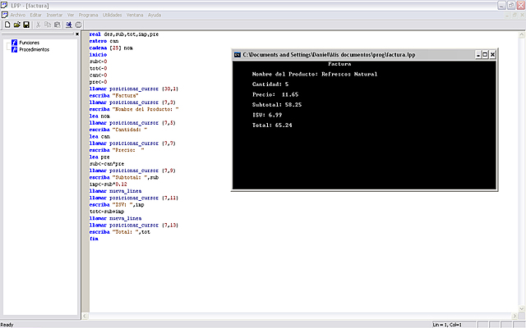
Task: Open the Ventana menu
Action: tap(135, 15)
